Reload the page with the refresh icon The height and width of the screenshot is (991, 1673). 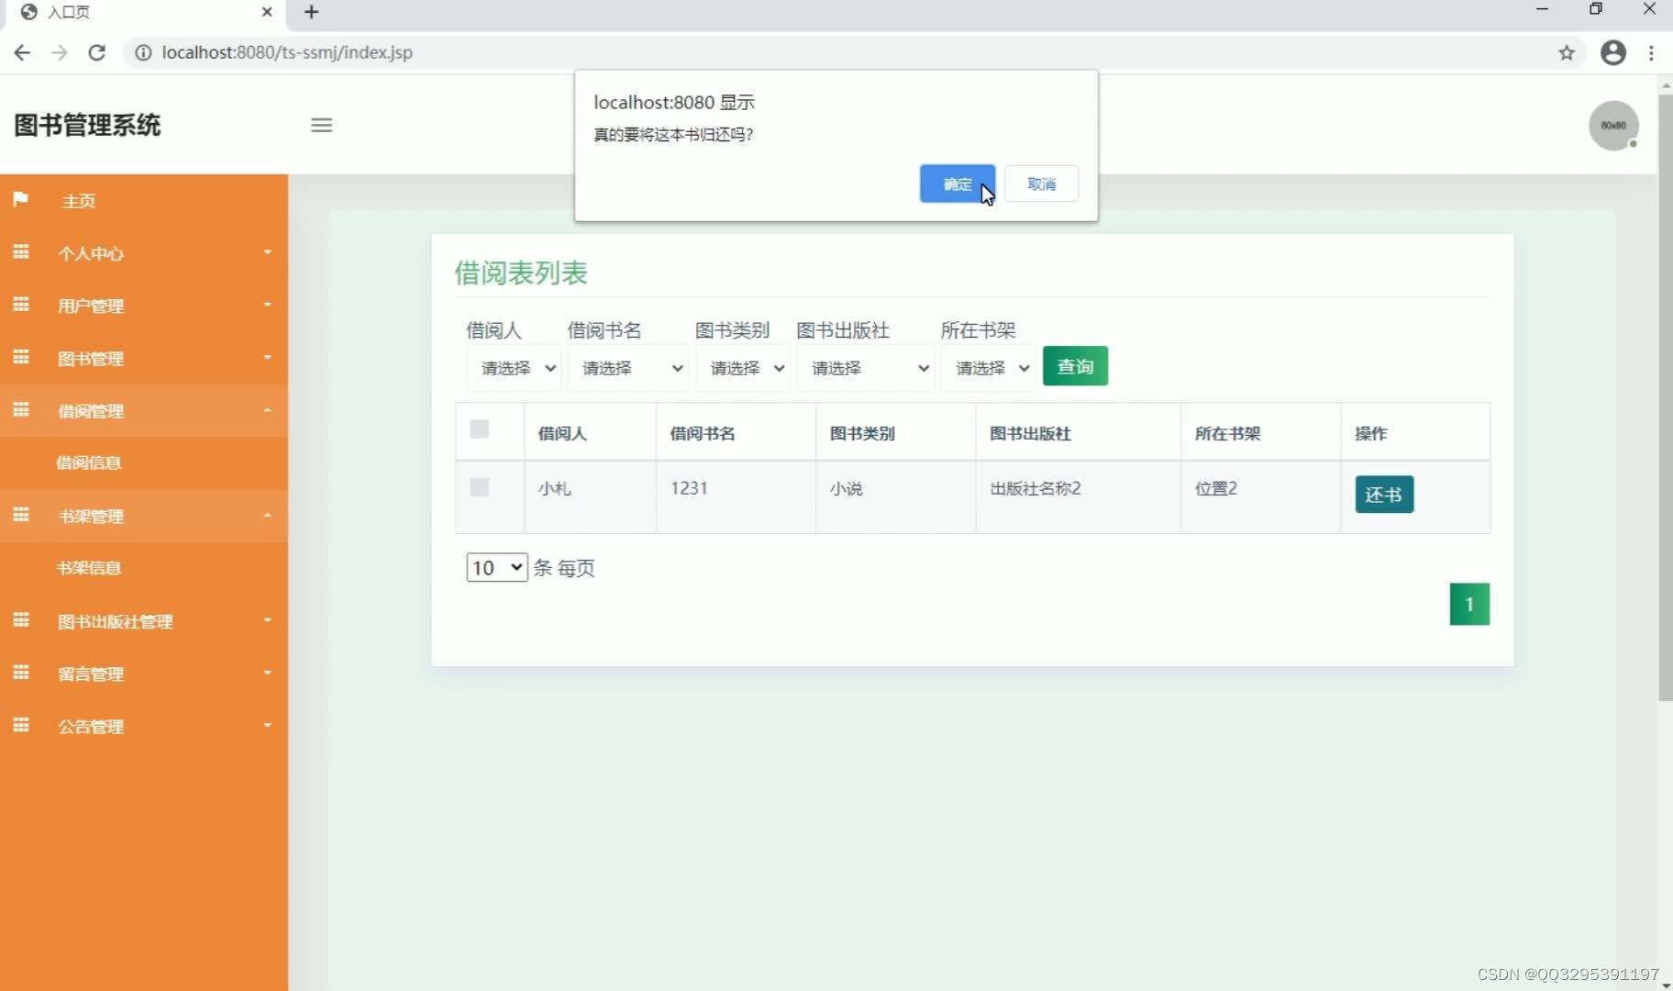click(96, 52)
